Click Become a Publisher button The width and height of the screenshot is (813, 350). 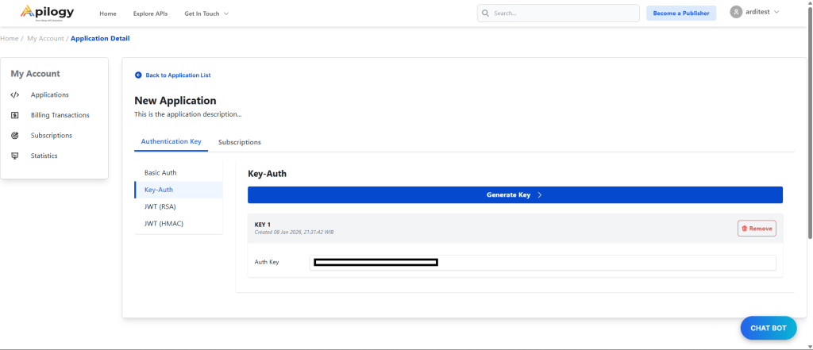(680, 13)
